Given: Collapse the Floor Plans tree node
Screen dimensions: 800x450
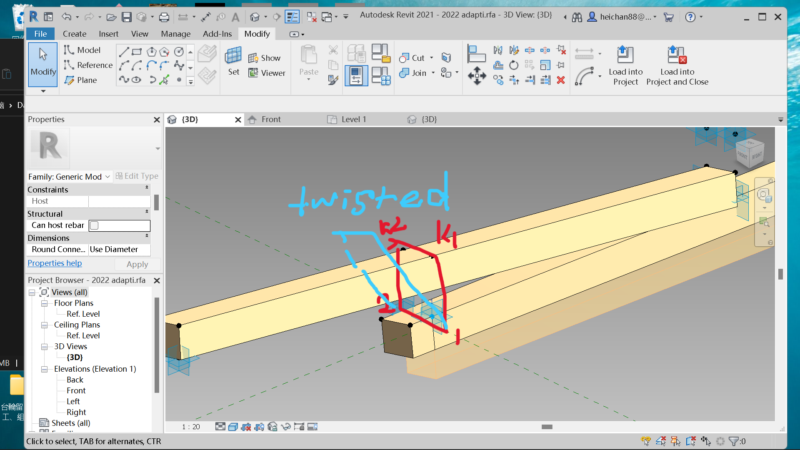Looking at the screenshot, I should (45, 303).
